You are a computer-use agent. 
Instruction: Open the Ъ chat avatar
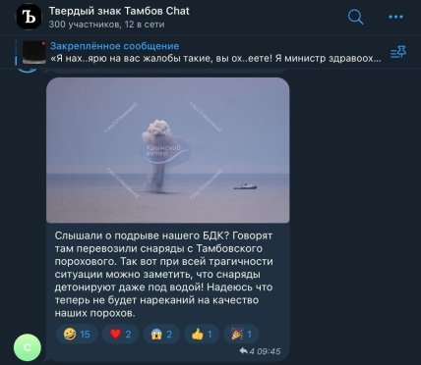[x=30, y=17]
